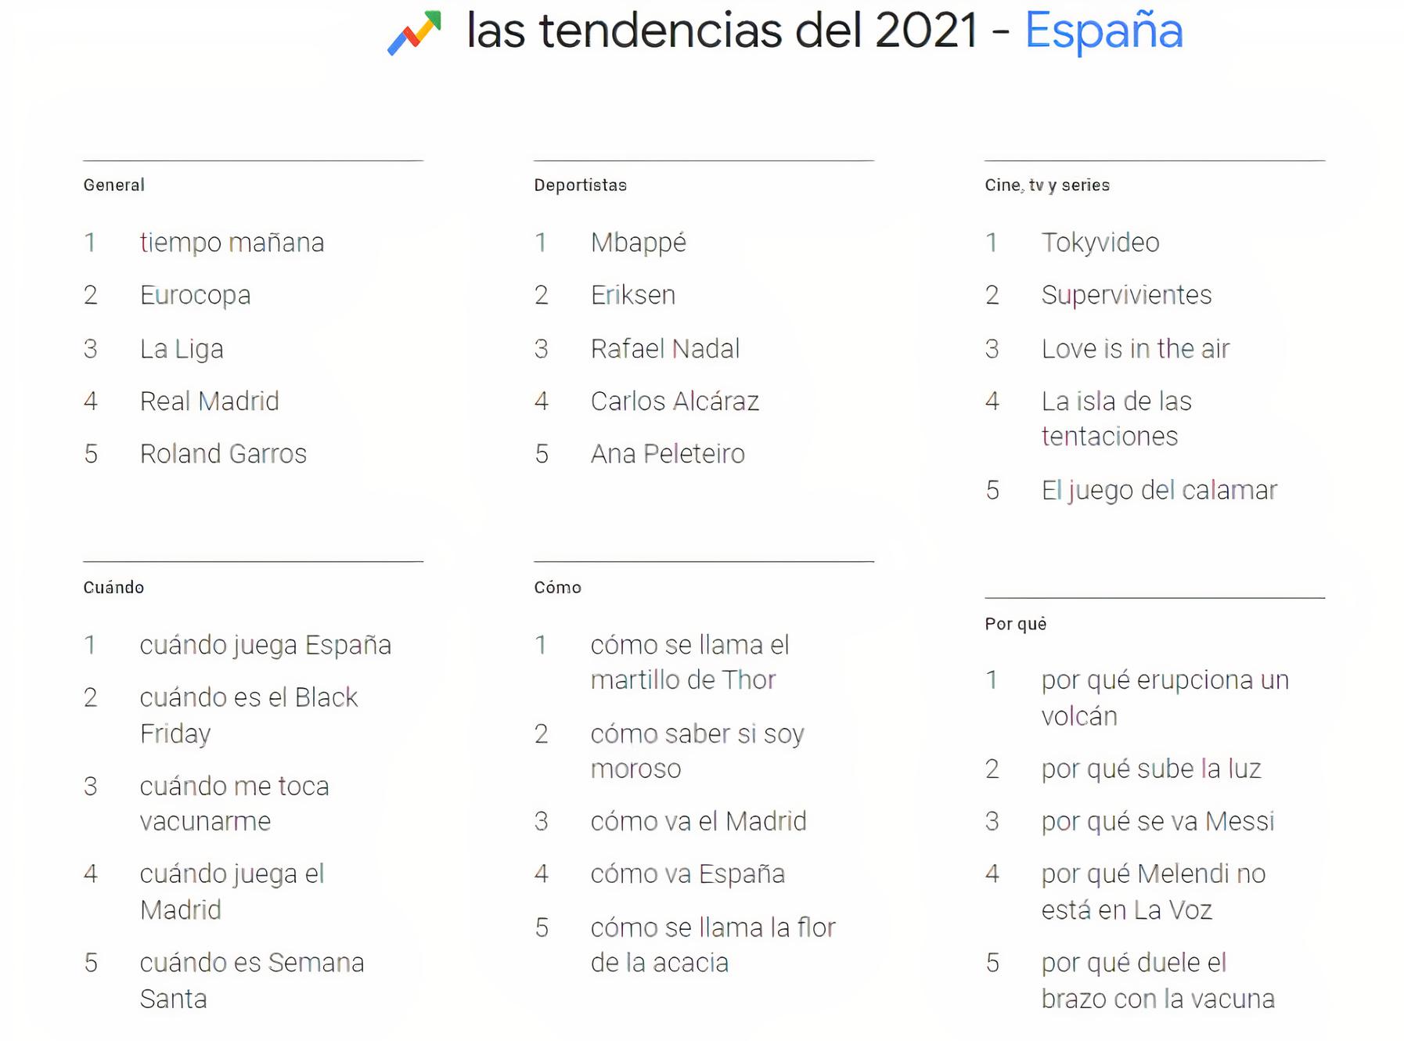Click the Google Trends arrow icon
The width and height of the screenshot is (1404, 1041).
coord(415,33)
